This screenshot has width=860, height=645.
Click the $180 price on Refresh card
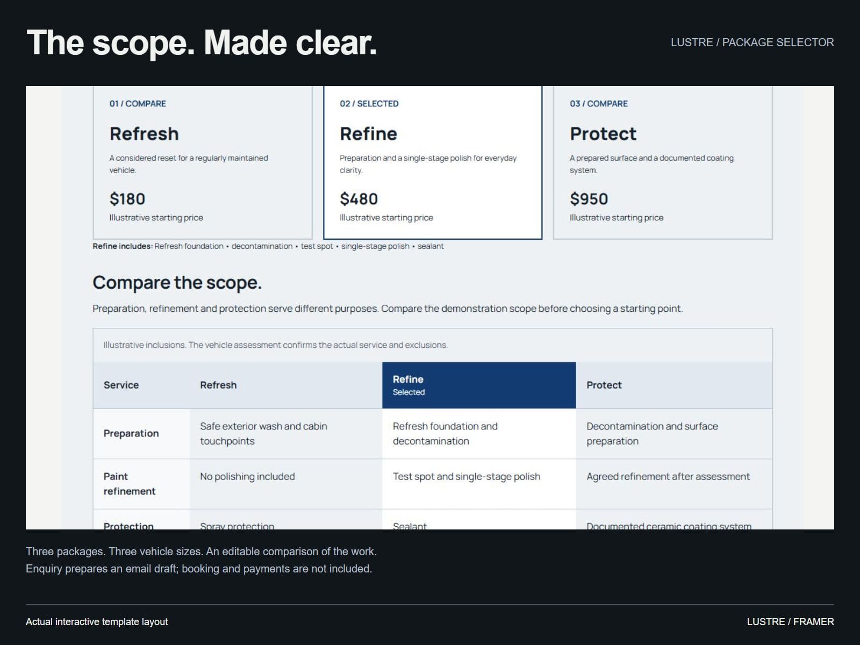(127, 199)
